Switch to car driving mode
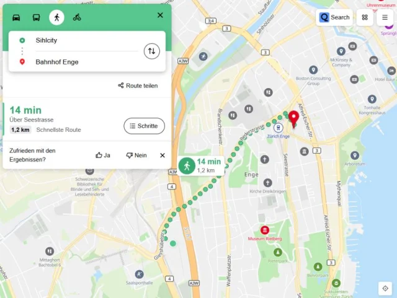 16,17
